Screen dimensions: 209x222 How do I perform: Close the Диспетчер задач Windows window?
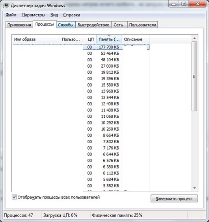click(197, 4)
